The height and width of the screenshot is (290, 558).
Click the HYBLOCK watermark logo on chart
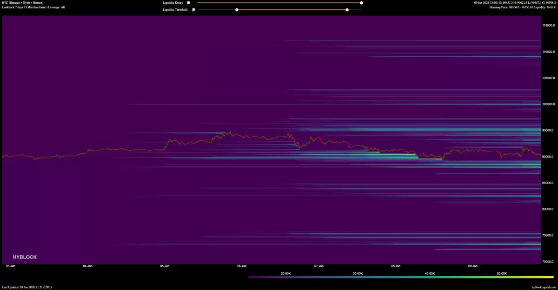click(25, 257)
